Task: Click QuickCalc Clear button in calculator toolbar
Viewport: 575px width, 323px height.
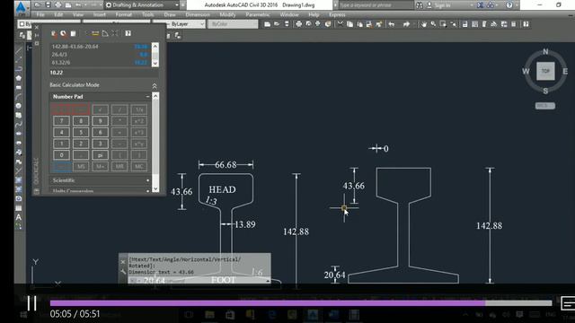Action: pos(54,34)
